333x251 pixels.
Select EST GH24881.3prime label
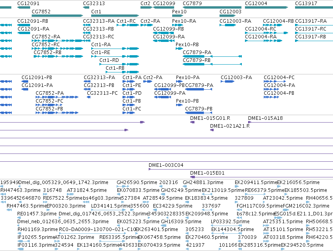coord(203,182)
